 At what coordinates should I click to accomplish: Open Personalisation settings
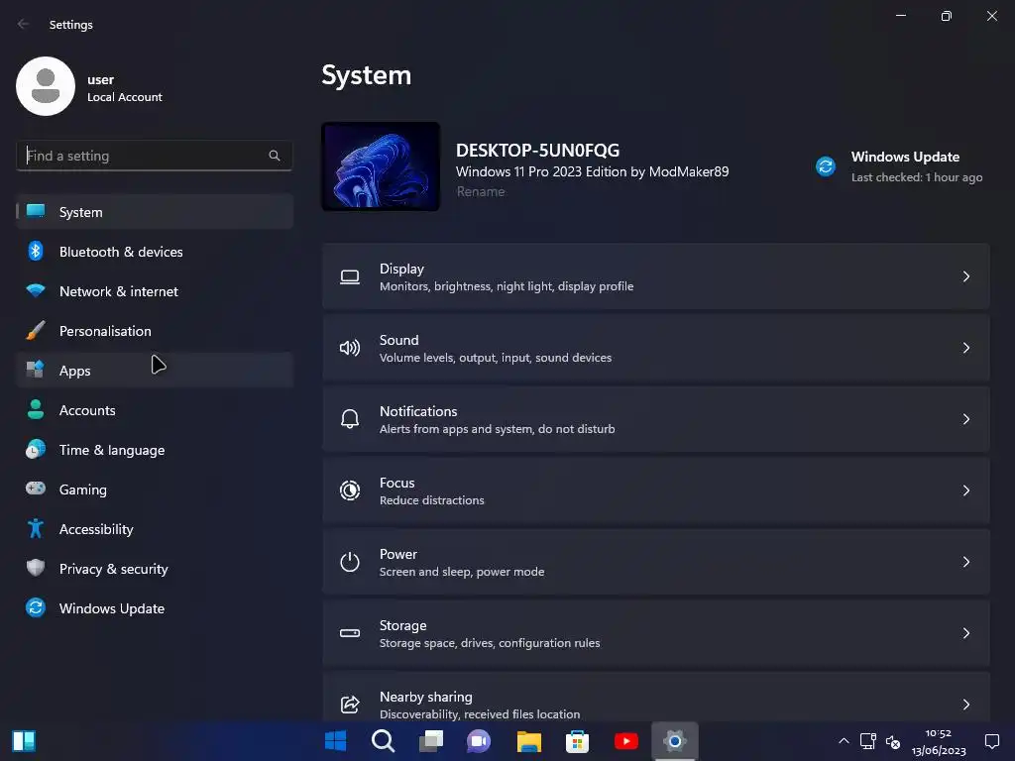tap(155, 330)
